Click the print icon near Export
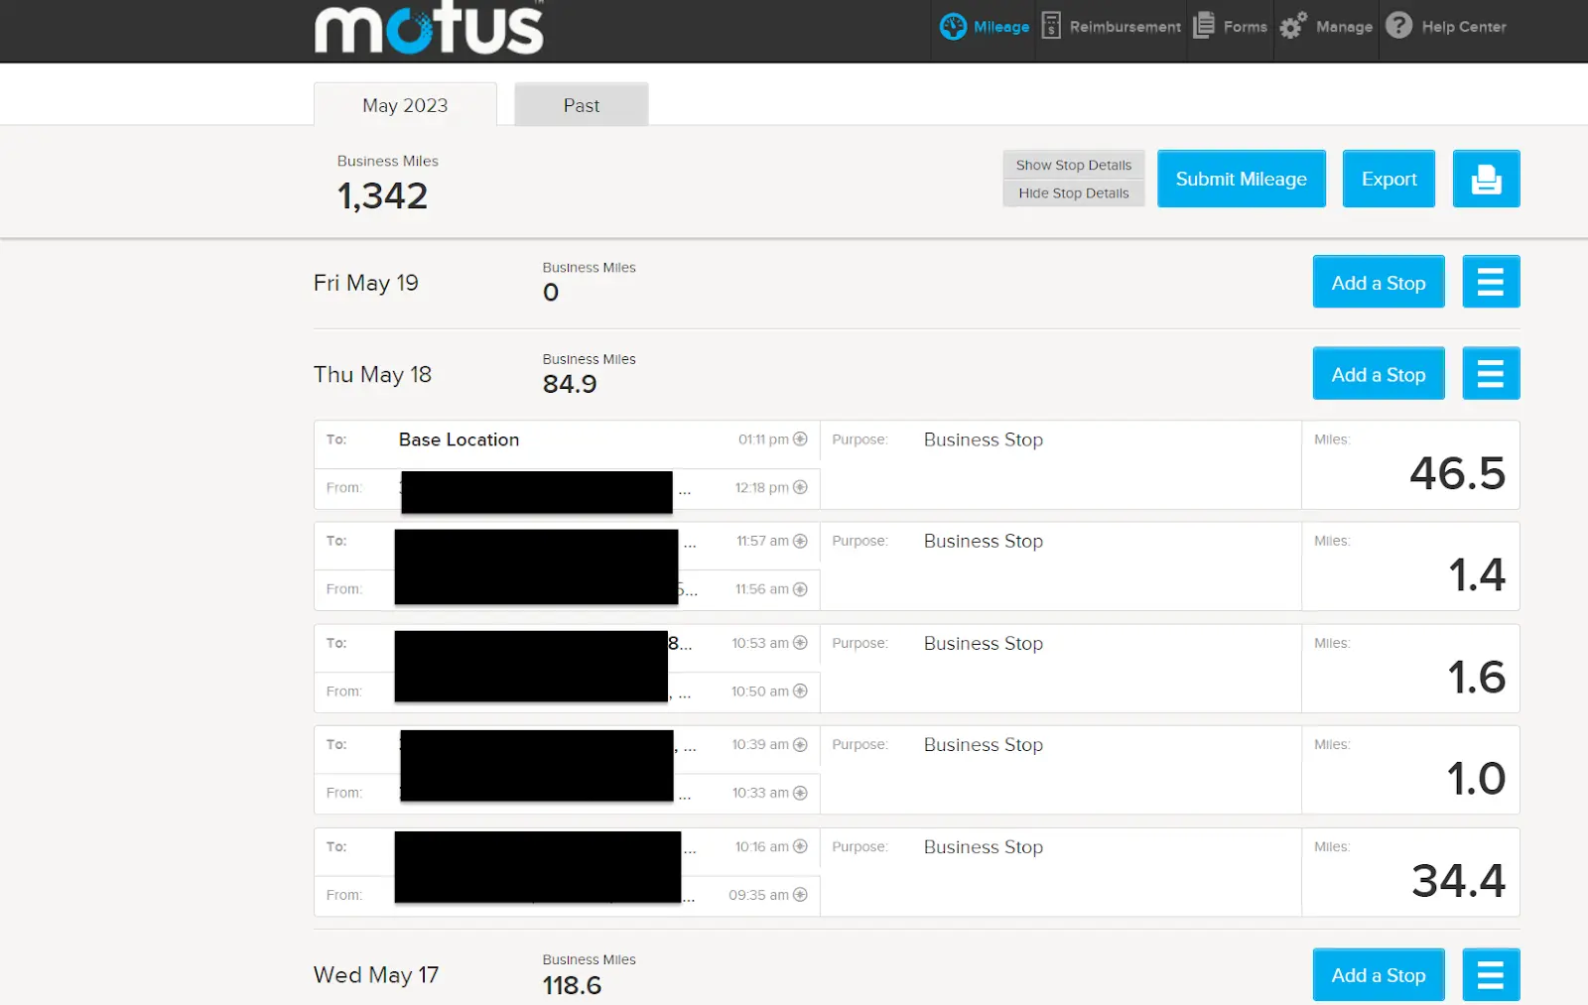Screen dimensions: 1588x1005 coord(1486,179)
